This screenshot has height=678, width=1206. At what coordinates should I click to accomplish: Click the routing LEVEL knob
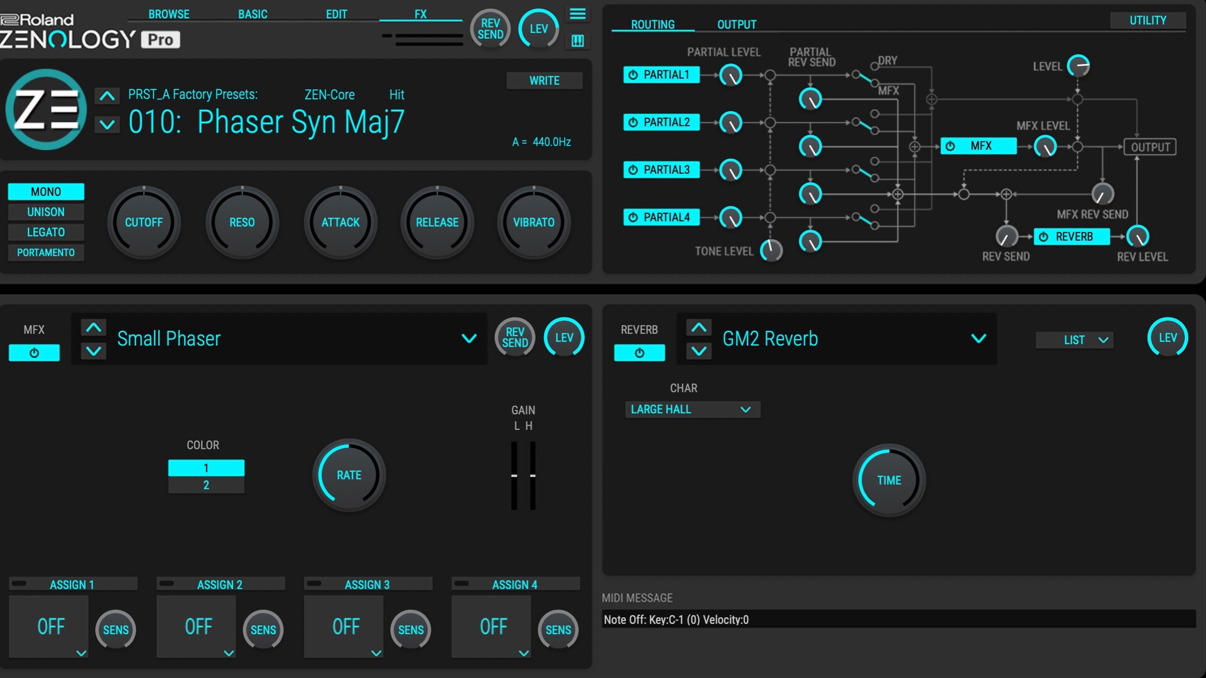[x=1078, y=65]
